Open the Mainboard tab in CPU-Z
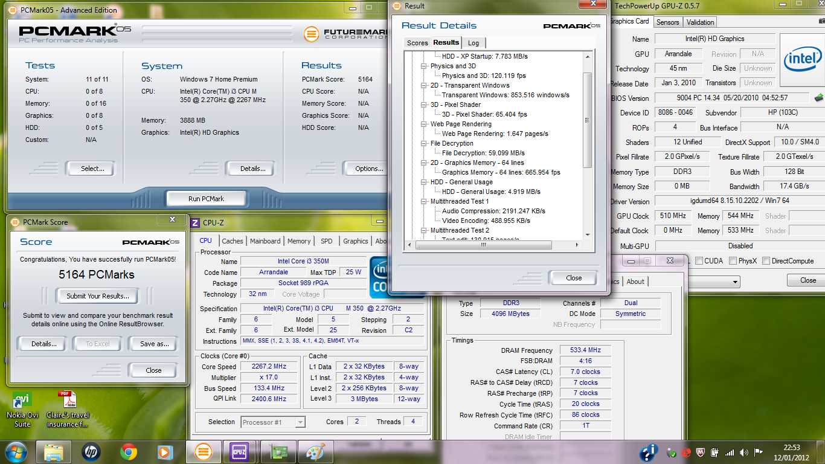Screen dimensions: 825x464 265,241
